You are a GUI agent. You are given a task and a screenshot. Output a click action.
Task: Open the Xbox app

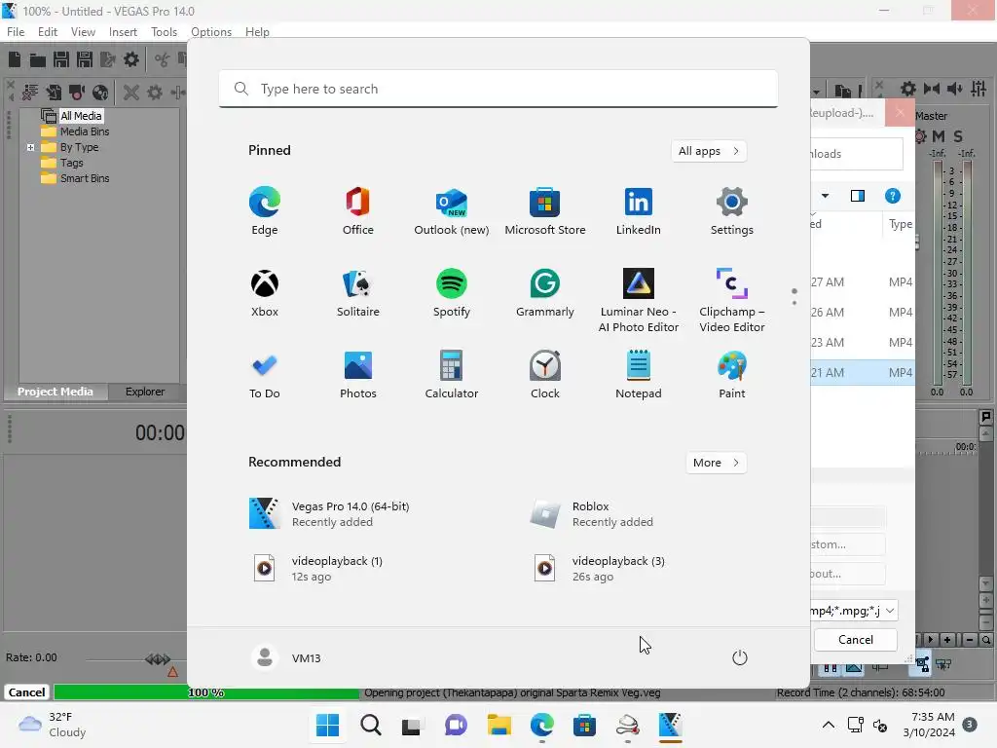[265, 293]
